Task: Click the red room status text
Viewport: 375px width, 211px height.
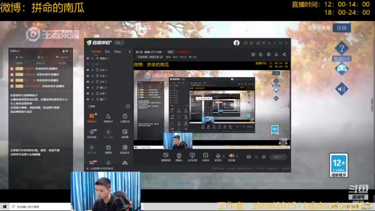Action: pos(184,52)
